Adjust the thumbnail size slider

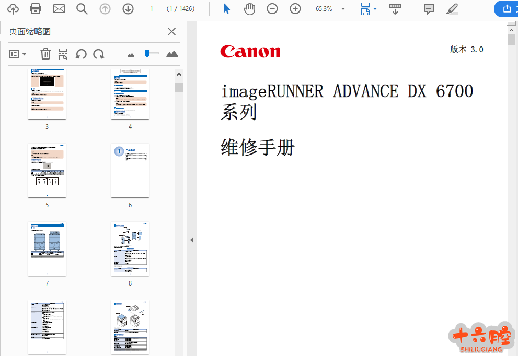click(x=148, y=53)
